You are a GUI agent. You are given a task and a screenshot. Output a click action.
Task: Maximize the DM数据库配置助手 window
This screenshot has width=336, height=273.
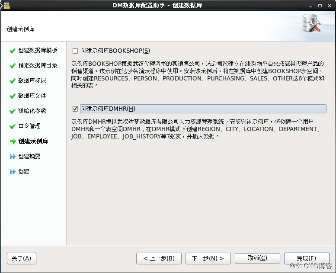pyautogui.click(x=320, y=6)
